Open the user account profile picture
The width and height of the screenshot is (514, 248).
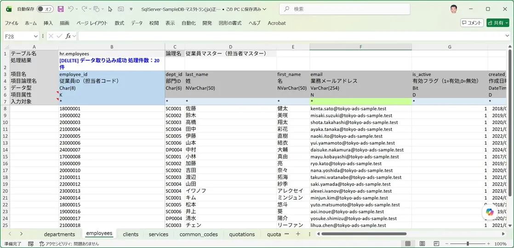tap(453, 9)
